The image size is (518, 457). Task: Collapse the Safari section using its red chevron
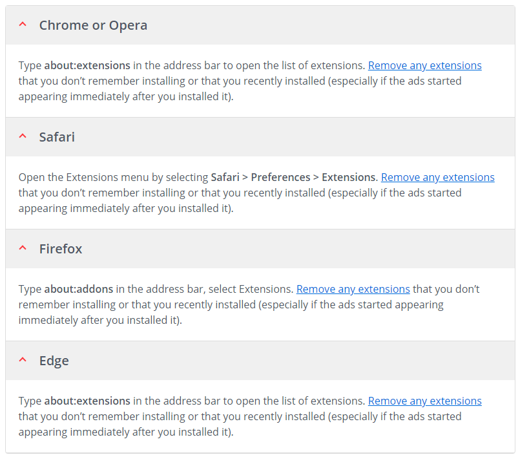pos(23,136)
